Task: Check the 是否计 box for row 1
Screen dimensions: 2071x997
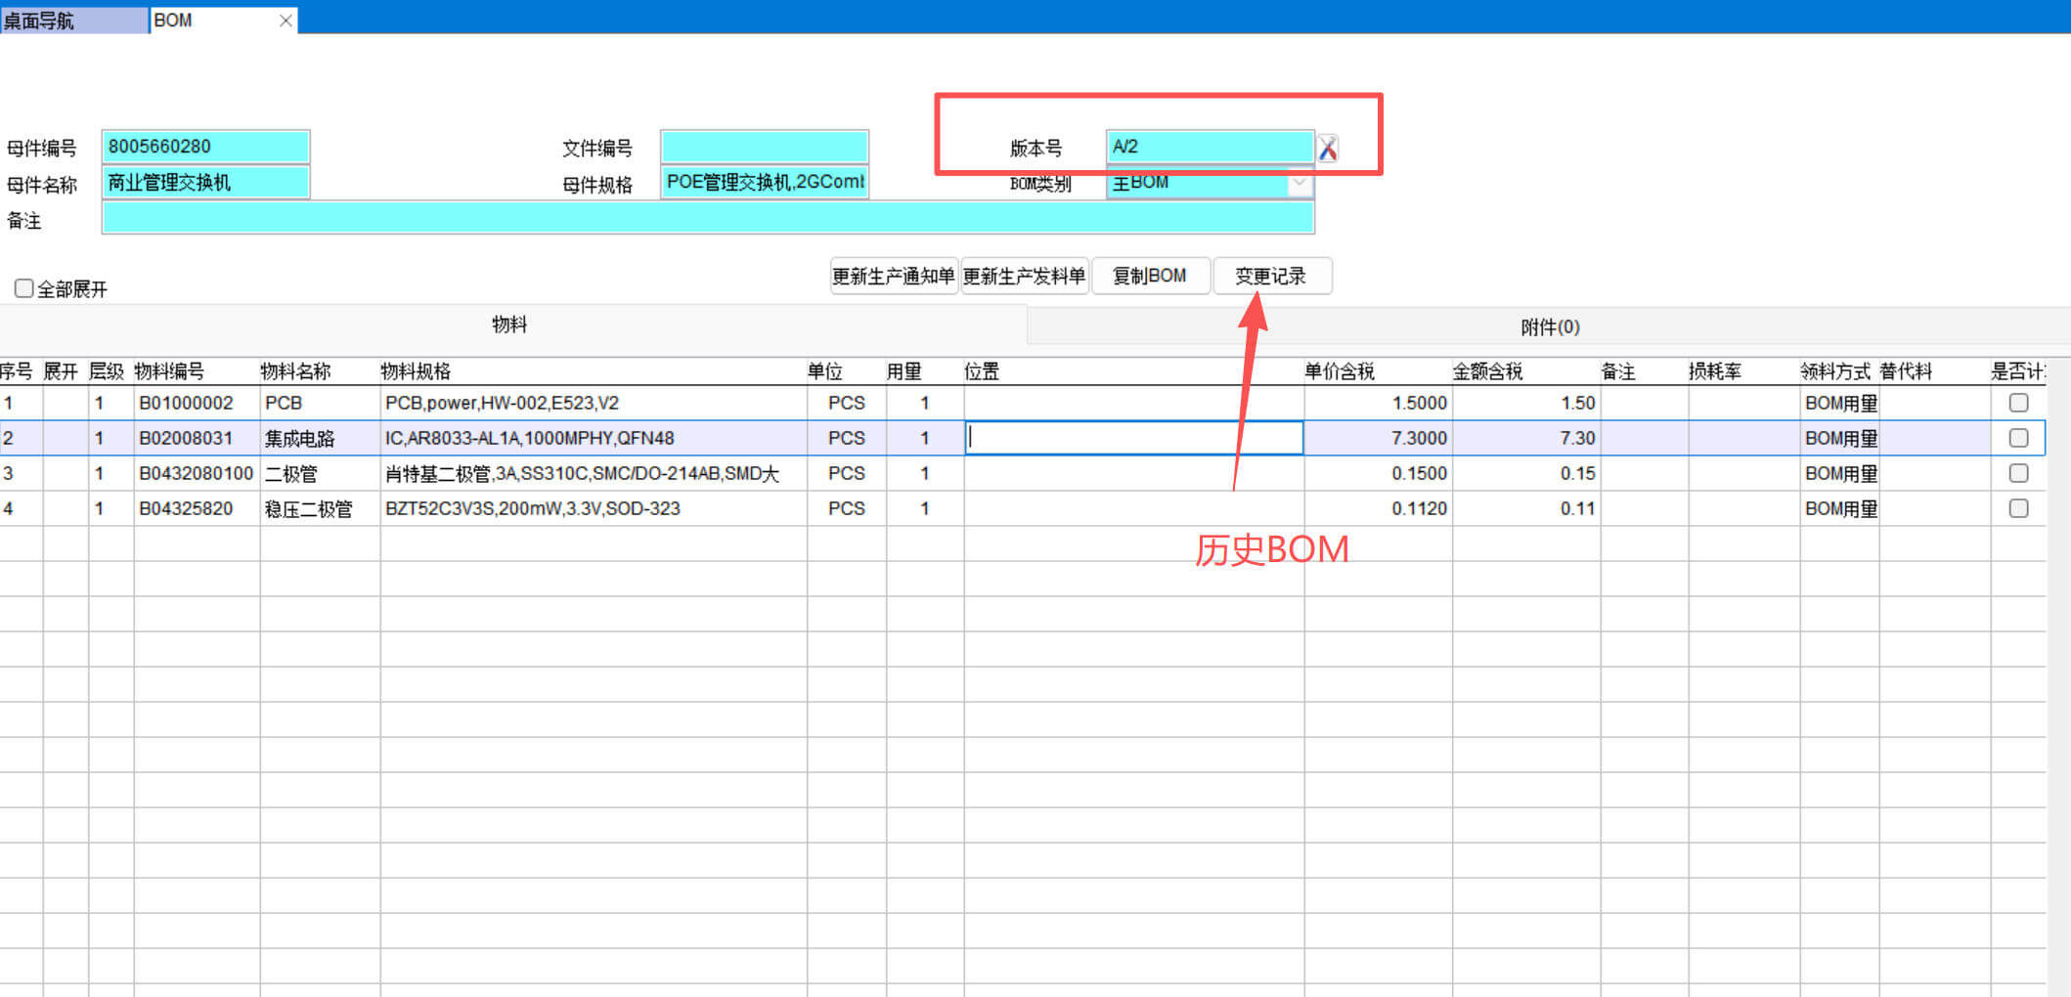Action: tap(2018, 403)
